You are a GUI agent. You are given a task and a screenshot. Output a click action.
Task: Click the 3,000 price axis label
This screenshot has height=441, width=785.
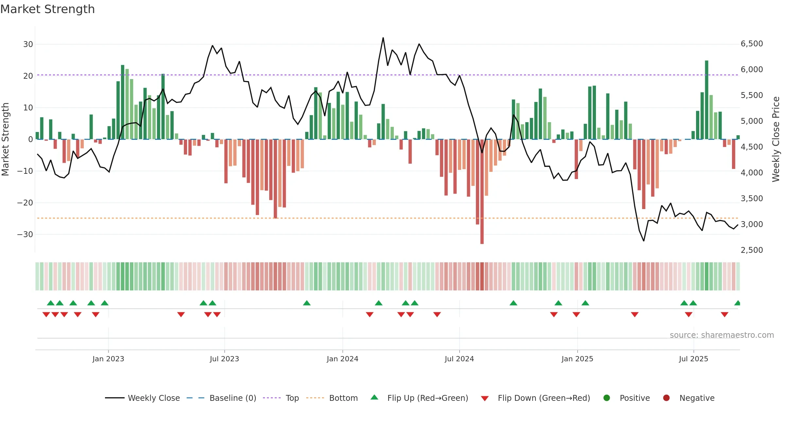[752, 224]
